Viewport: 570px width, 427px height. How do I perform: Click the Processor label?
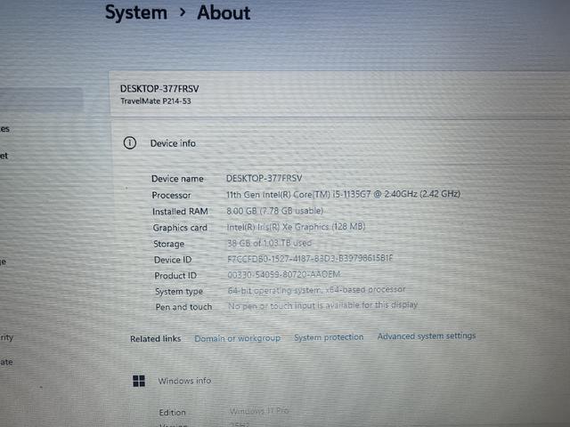[171, 195]
